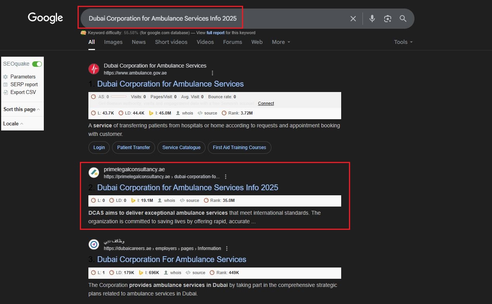Expand the Locale section
This screenshot has width=492, height=304.
pos(13,124)
